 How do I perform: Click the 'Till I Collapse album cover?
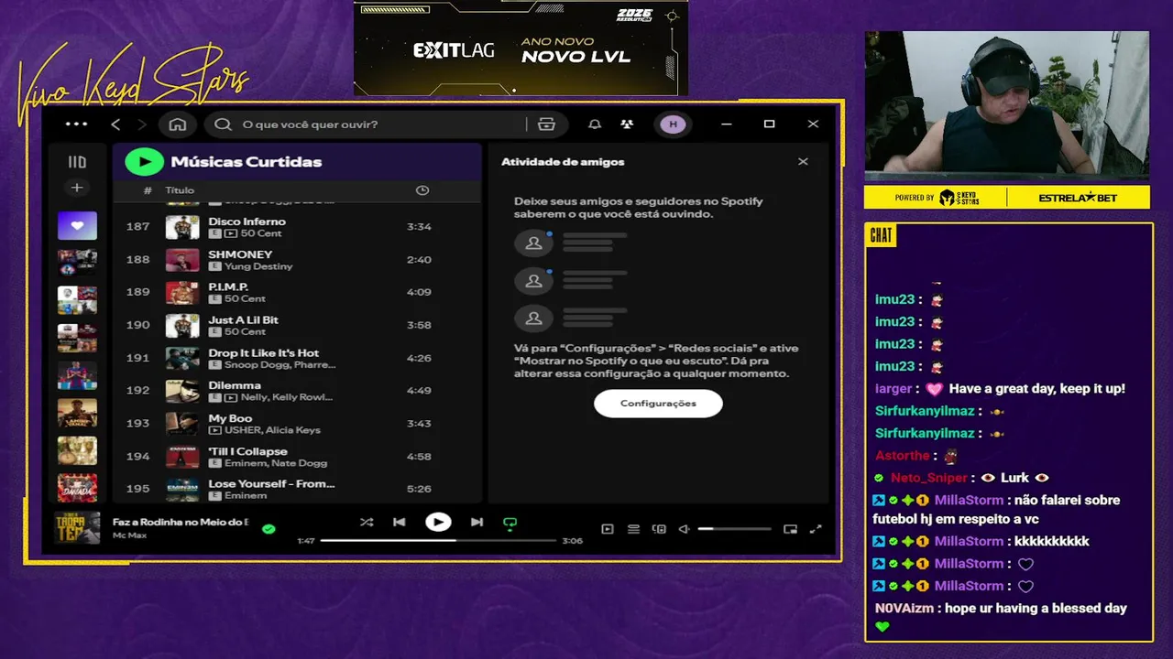pos(182,457)
